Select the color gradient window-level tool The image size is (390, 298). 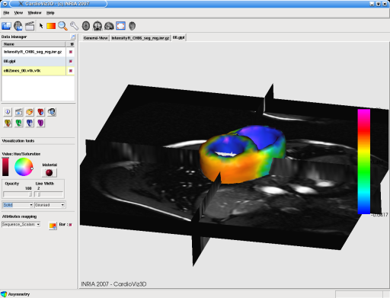click(x=51, y=26)
